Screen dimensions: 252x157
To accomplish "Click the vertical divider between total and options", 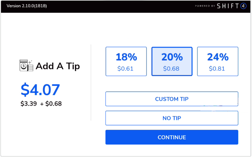I will [x=91, y=83].
